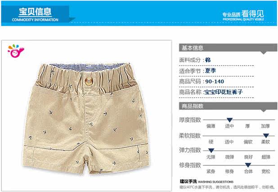Select the 硬 softness option
This screenshot has height=192, width=278.
click(211, 142)
